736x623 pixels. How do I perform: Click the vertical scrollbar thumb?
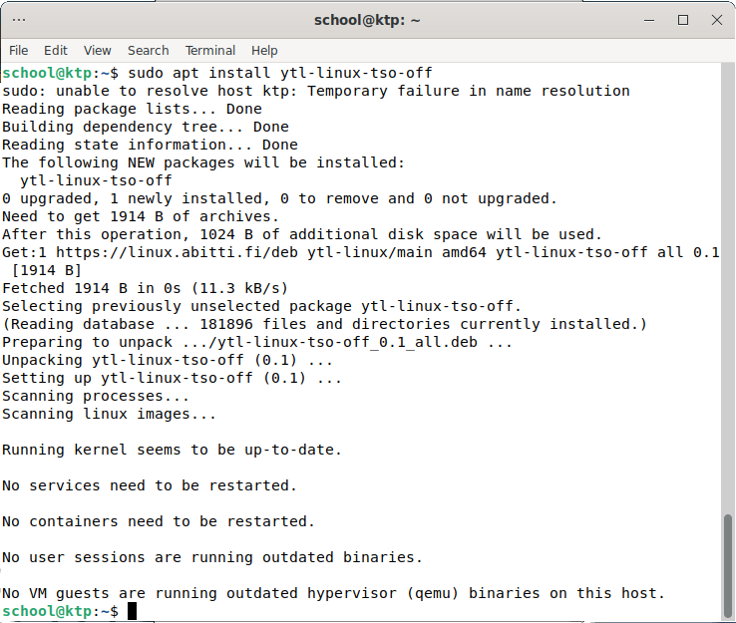729,564
